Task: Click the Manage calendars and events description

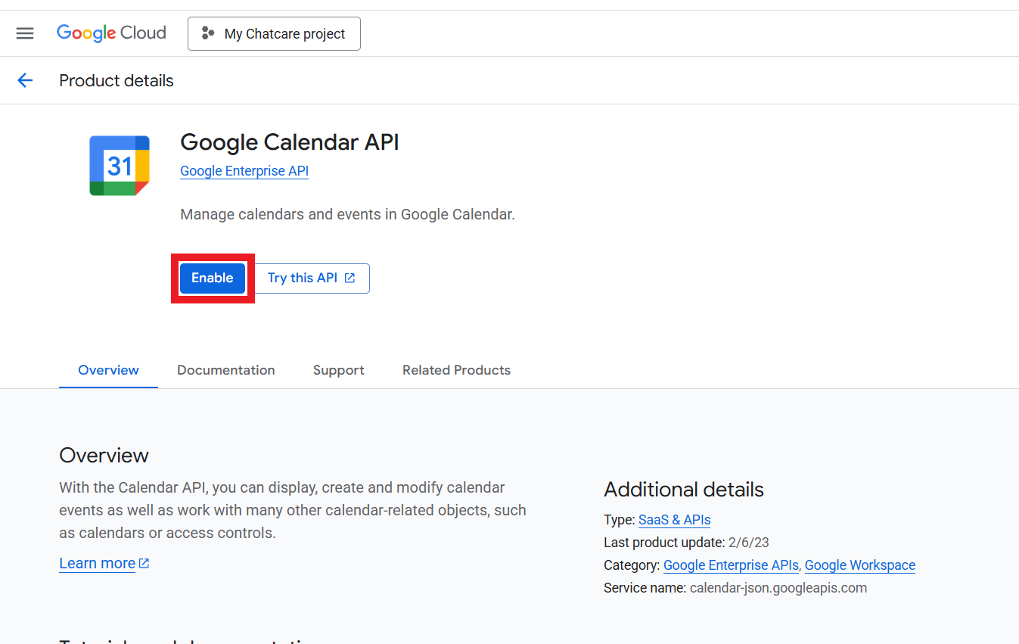Action: pyautogui.click(x=348, y=215)
